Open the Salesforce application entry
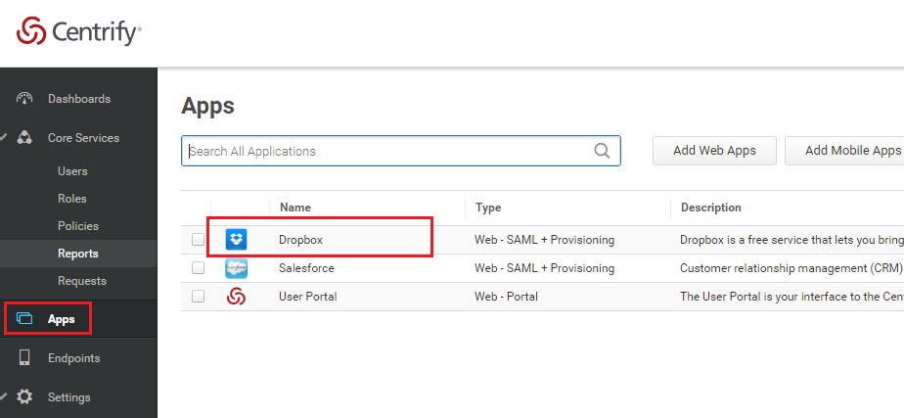The height and width of the screenshot is (418, 904). pos(306,268)
